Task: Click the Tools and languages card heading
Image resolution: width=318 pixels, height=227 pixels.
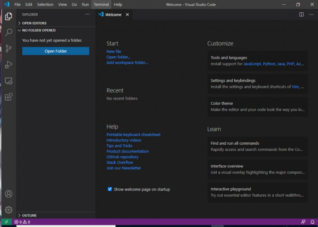Action: [x=229, y=58]
